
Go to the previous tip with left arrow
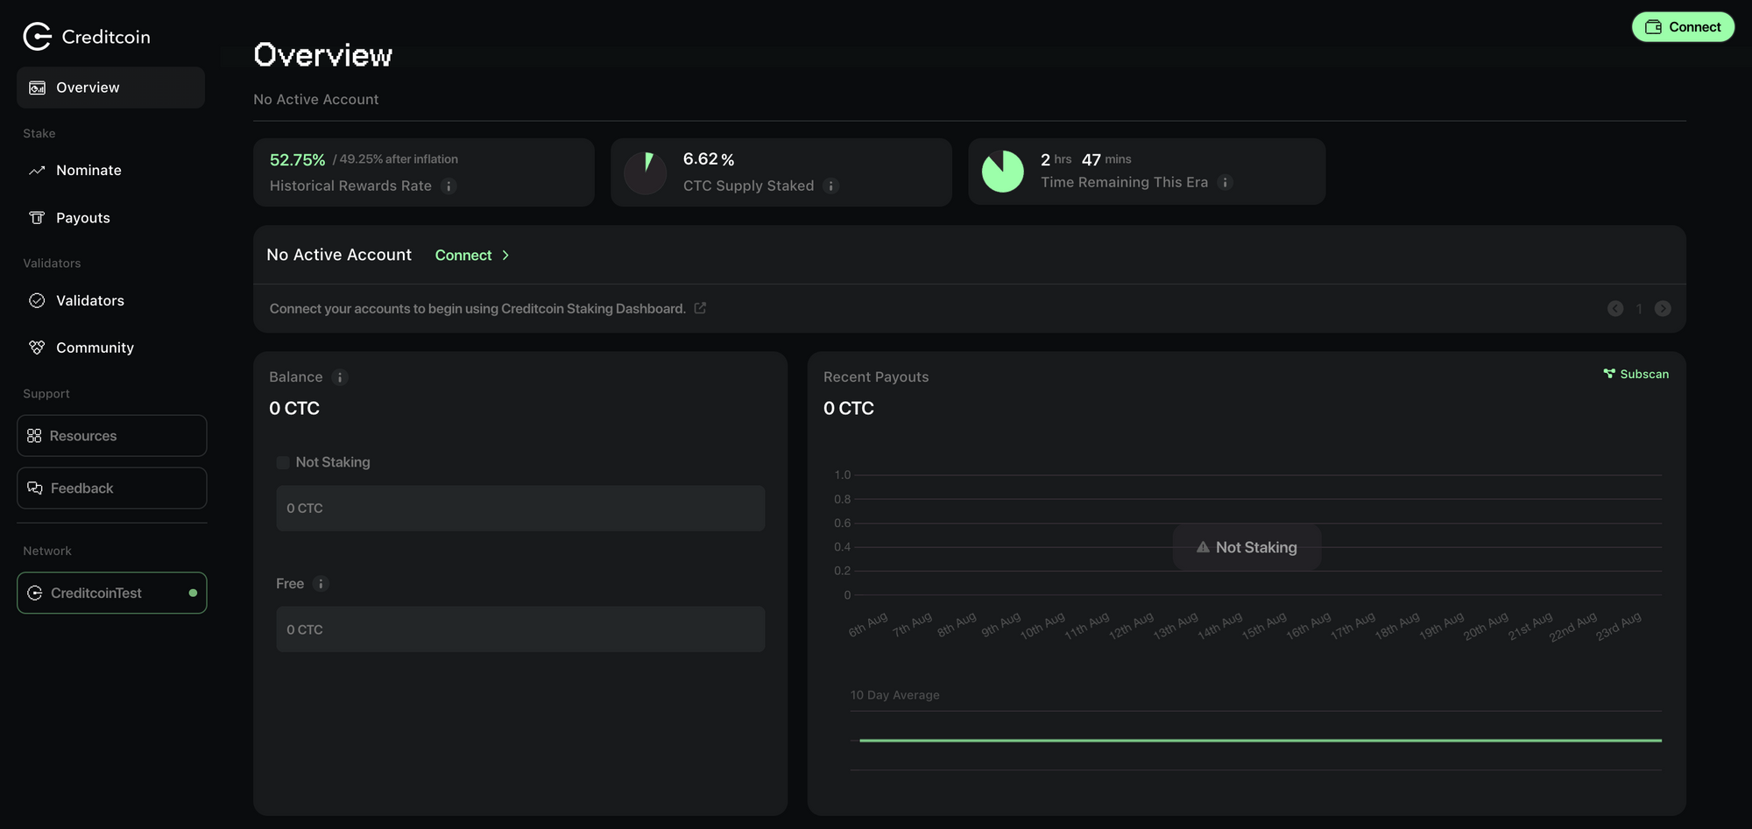[x=1615, y=308]
